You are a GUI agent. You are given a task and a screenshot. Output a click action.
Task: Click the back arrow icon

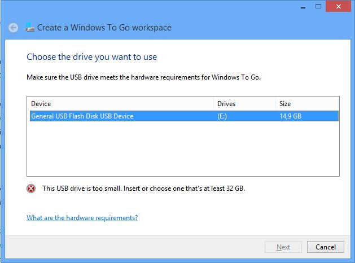[x=14, y=28]
